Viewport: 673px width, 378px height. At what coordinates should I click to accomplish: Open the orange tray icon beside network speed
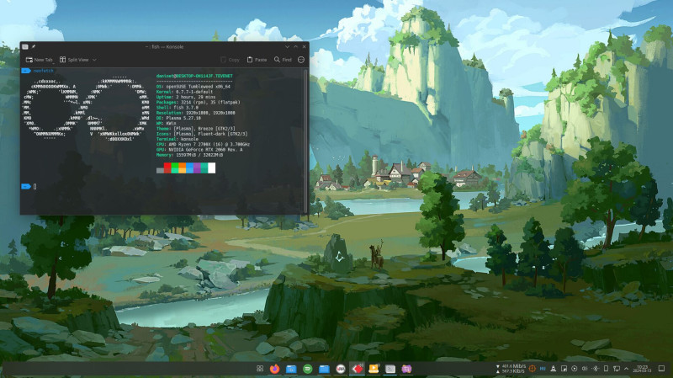pyautogui.click(x=533, y=369)
